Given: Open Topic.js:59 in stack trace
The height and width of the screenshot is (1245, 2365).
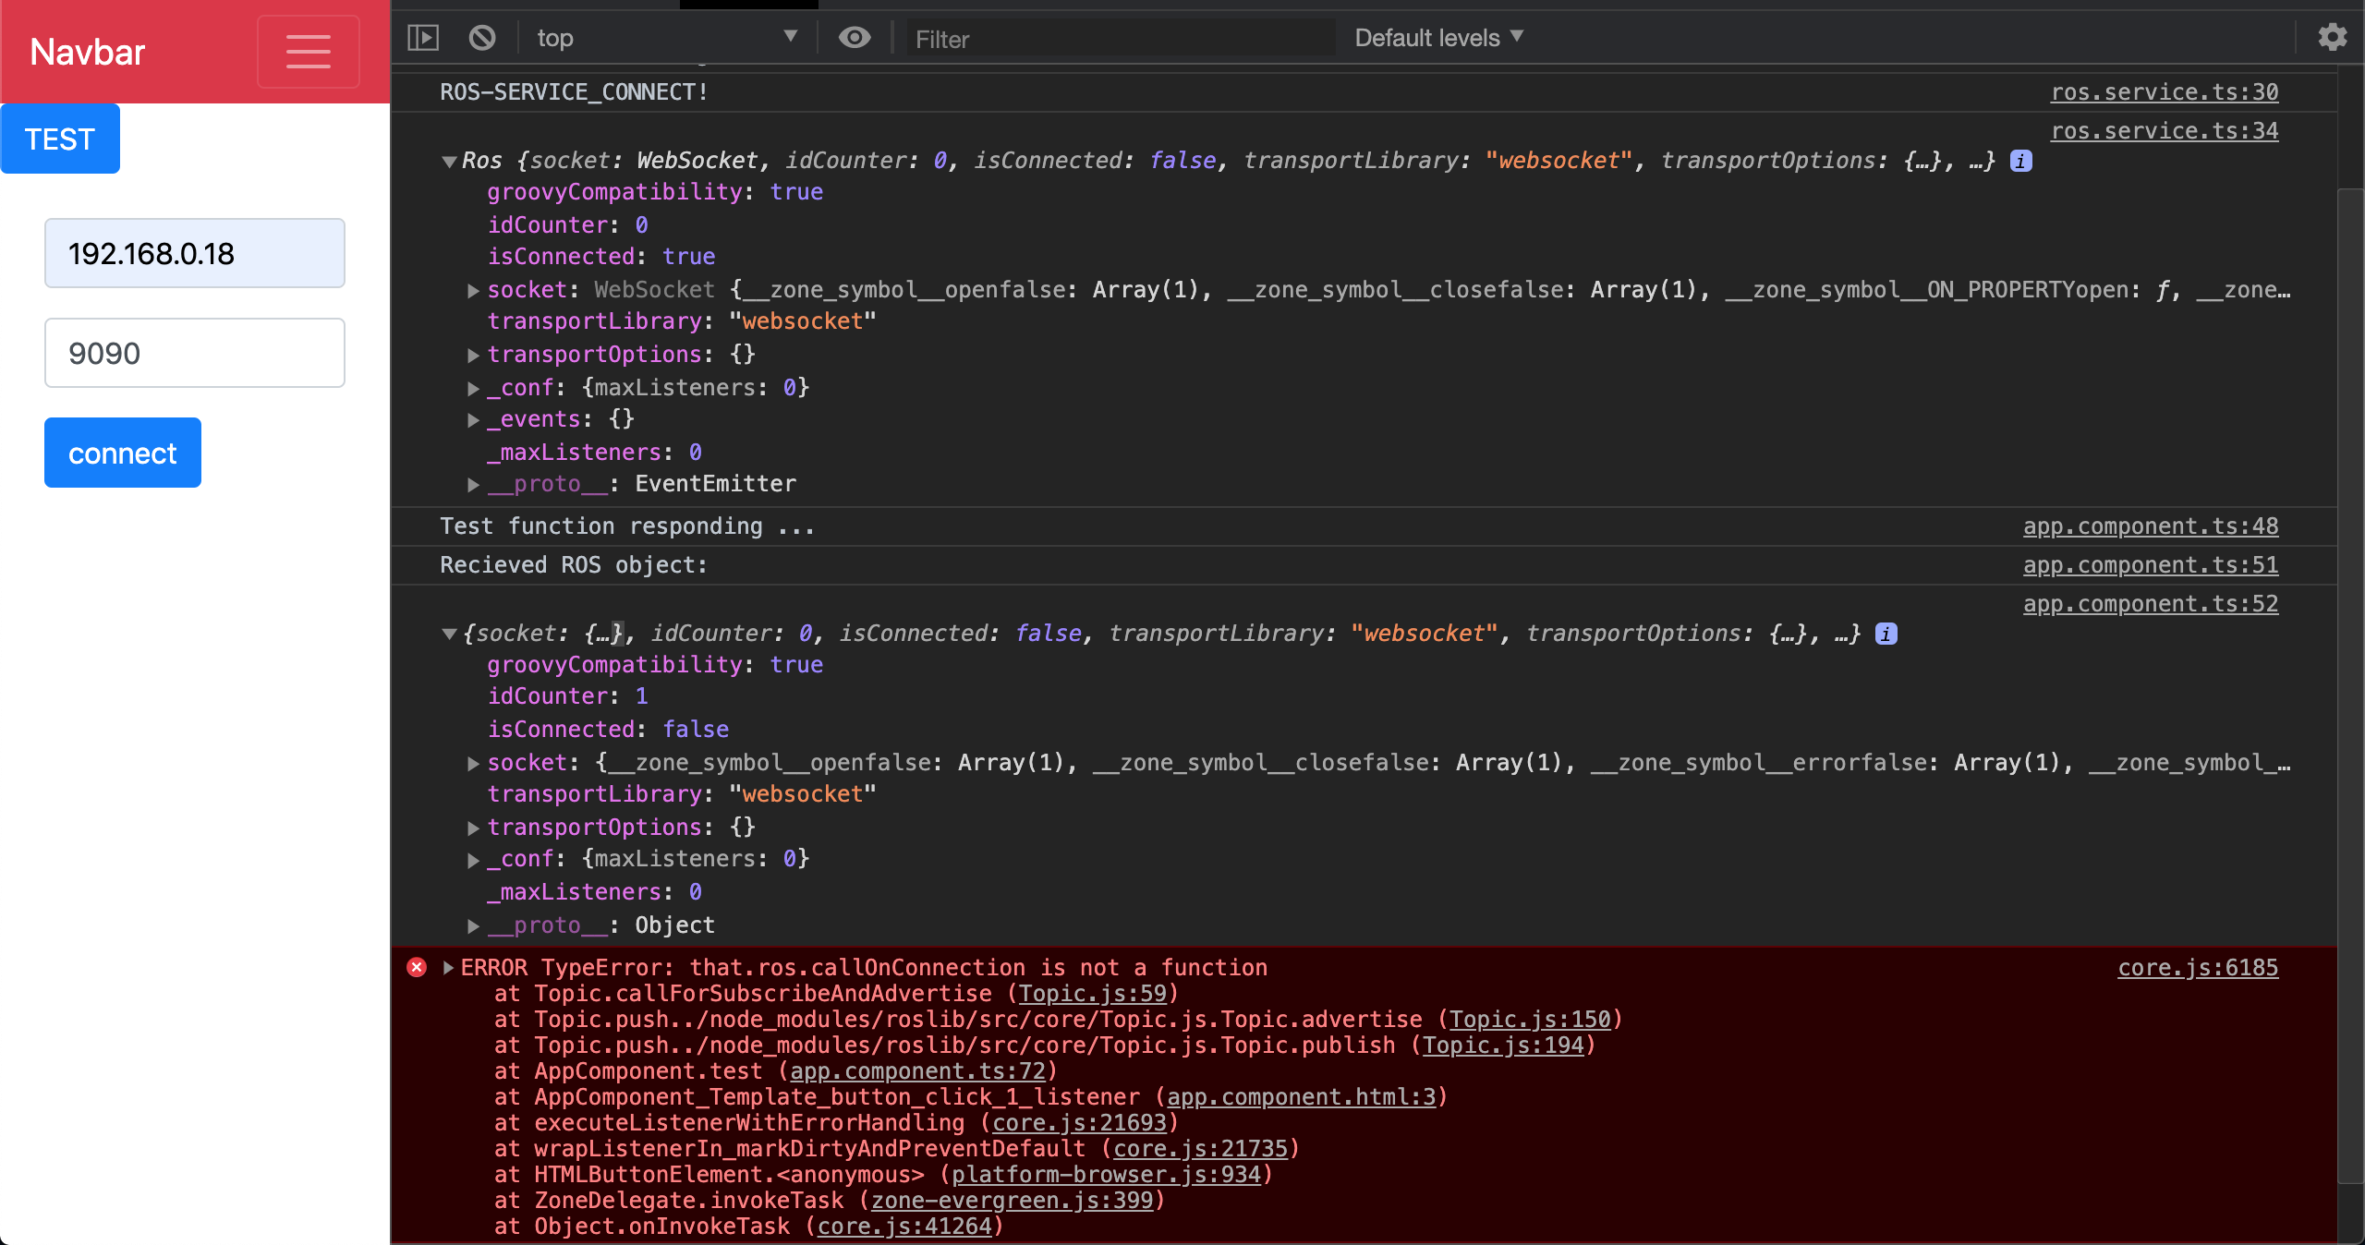Looking at the screenshot, I should tap(1093, 993).
